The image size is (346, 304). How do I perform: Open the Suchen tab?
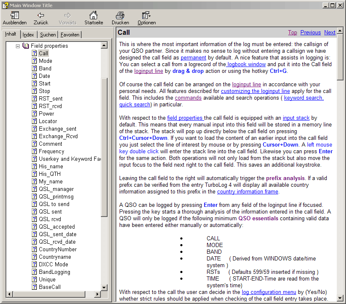(x=48, y=35)
